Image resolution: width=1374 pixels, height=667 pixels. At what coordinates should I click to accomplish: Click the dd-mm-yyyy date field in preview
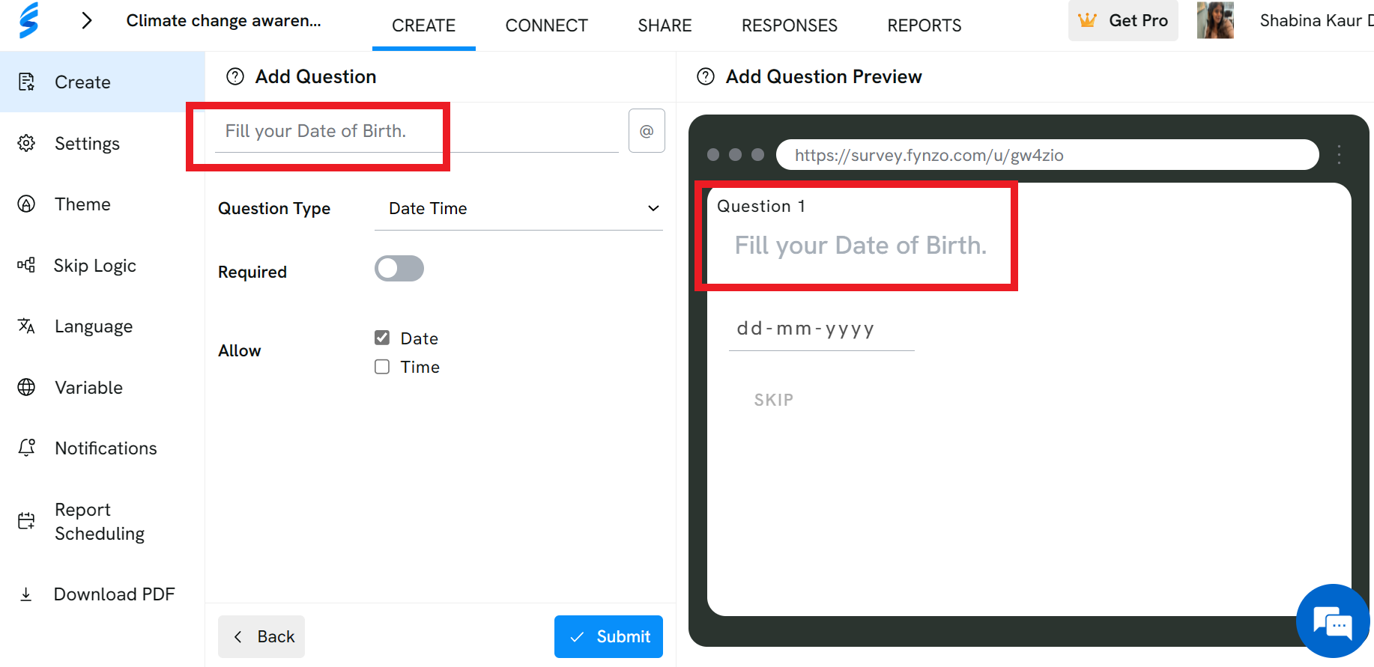821,329
